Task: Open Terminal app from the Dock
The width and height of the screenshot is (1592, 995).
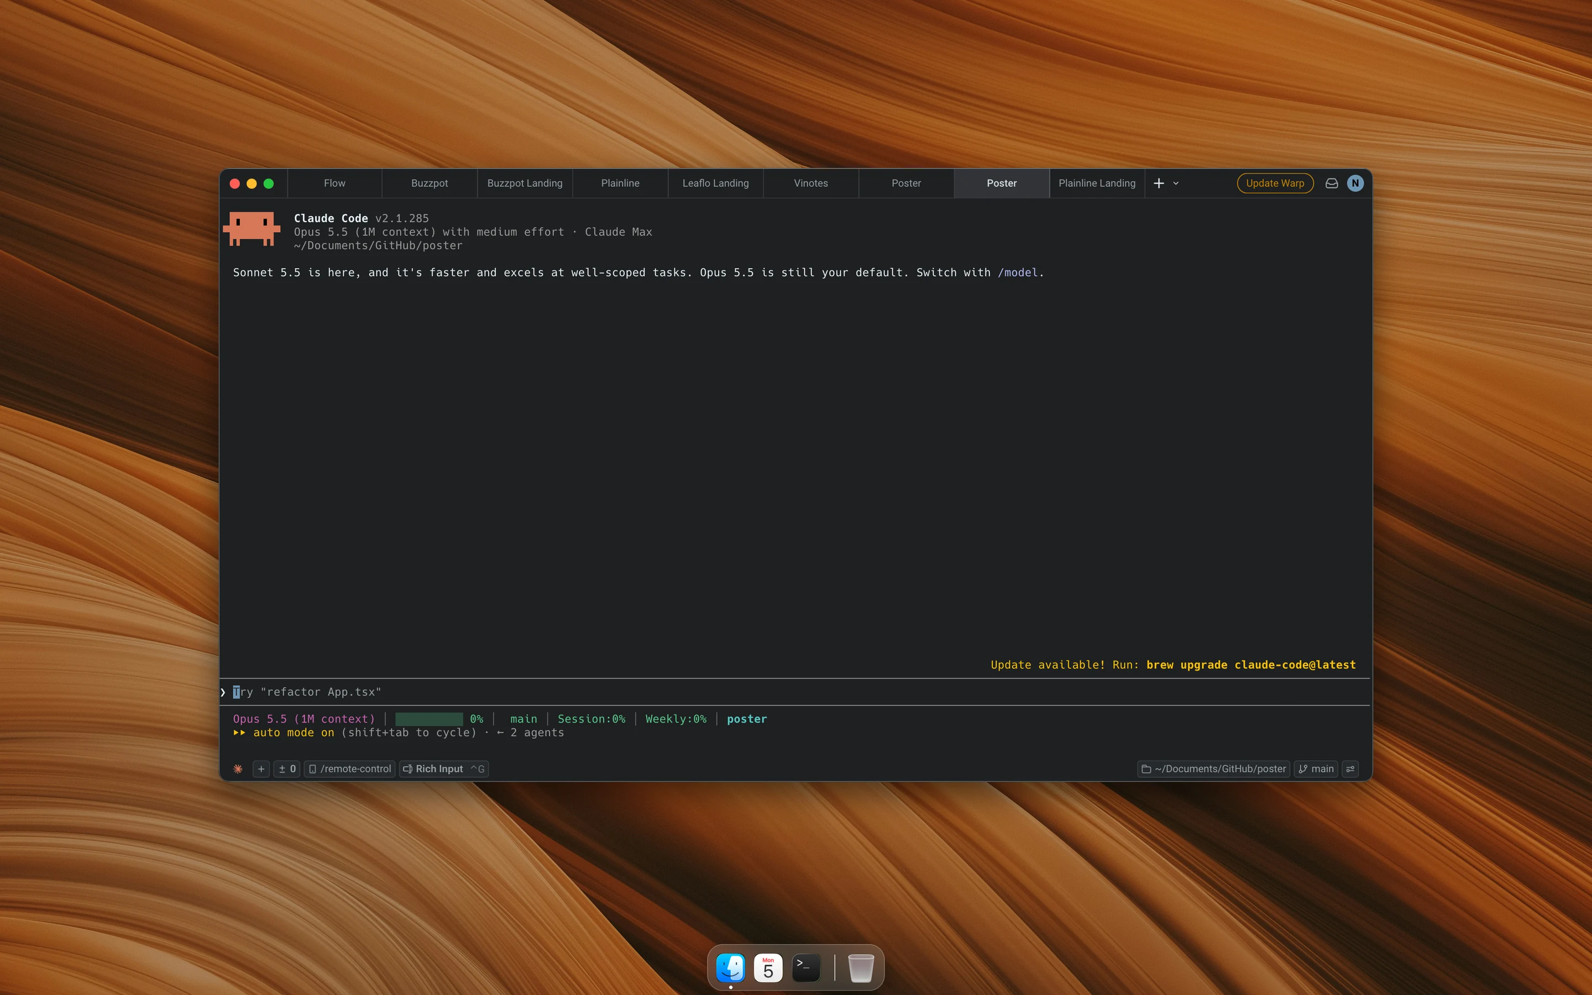Action: (806, 967)
